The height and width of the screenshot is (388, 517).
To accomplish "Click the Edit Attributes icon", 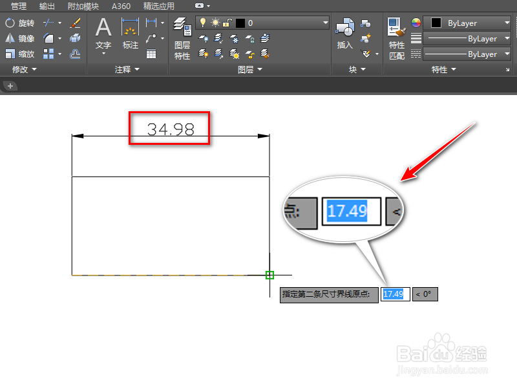I will coord(366,54).
